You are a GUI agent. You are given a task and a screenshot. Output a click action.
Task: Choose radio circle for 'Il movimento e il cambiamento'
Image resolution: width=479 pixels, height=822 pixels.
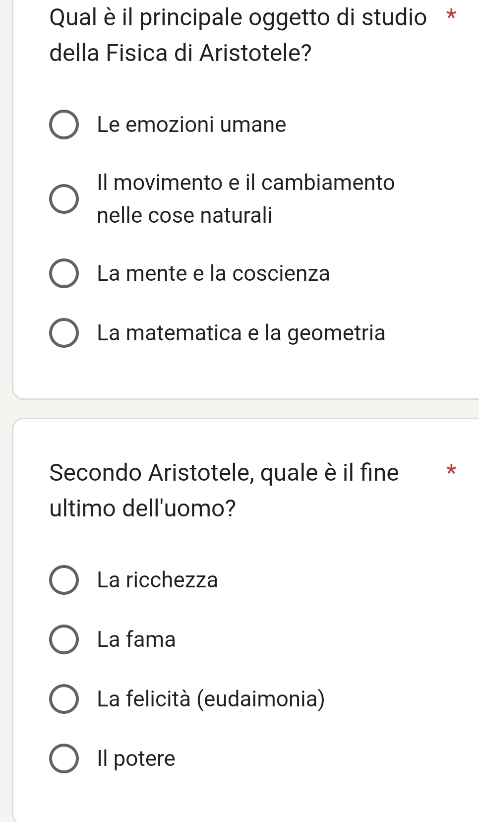click(64, 199)
